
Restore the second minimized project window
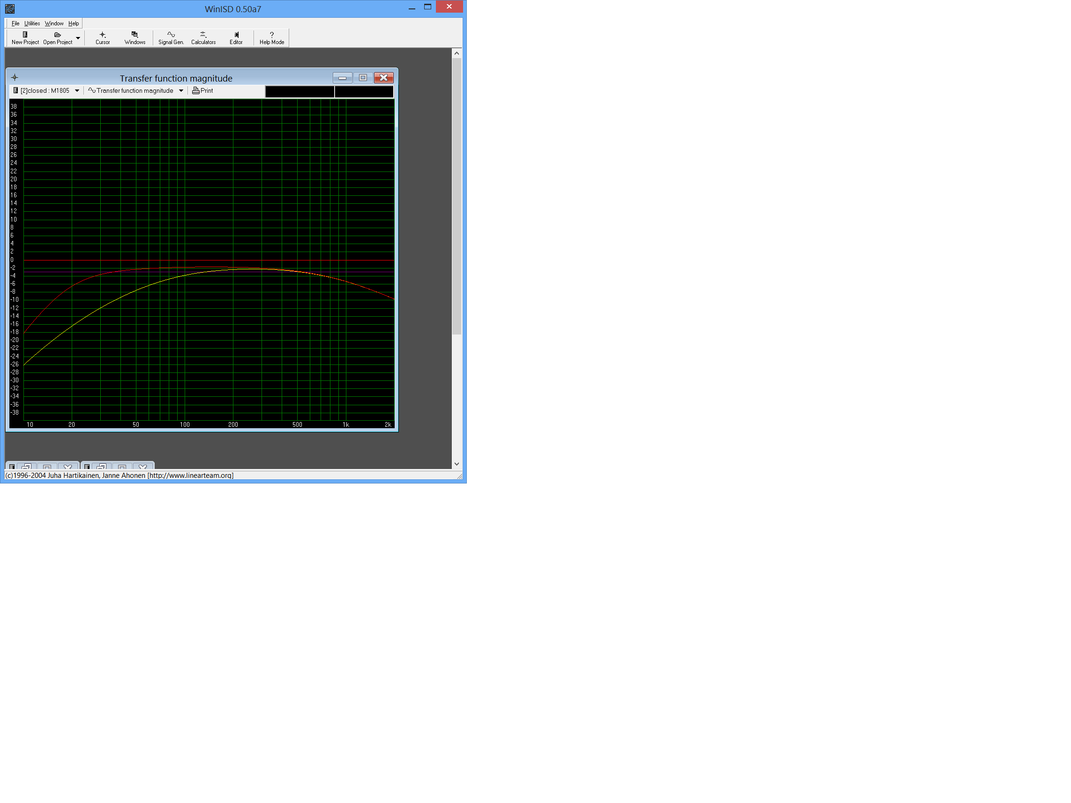[x=102, y=467]
